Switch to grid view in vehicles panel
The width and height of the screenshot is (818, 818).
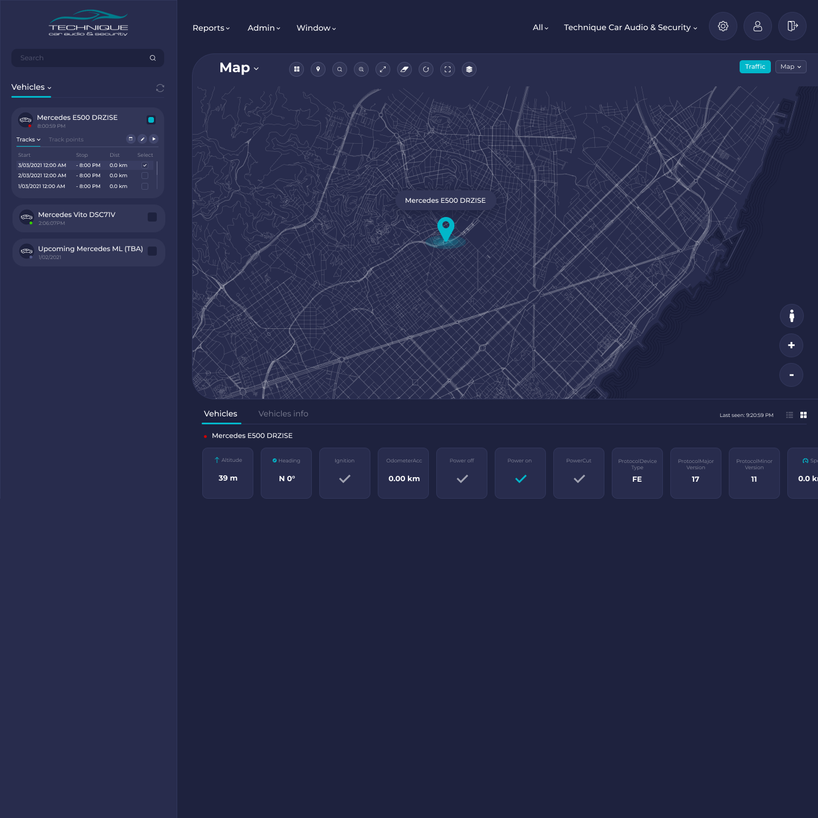[803, 415]
